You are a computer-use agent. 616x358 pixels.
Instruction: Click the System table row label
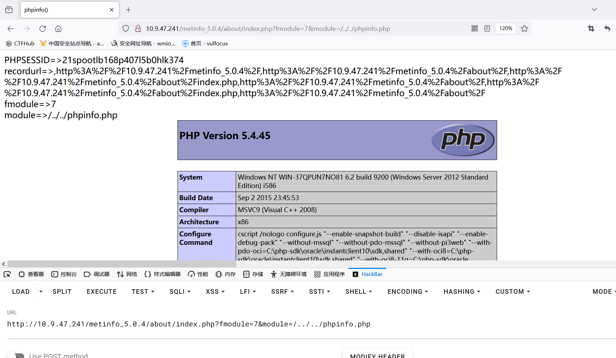(x=191, y=177)
